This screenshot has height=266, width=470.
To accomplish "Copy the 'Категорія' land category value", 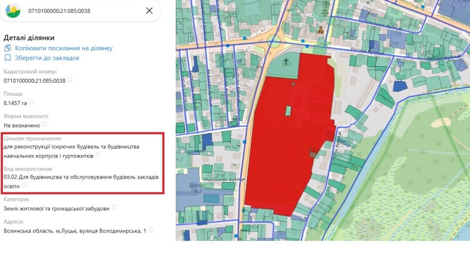I will point(114,208).
